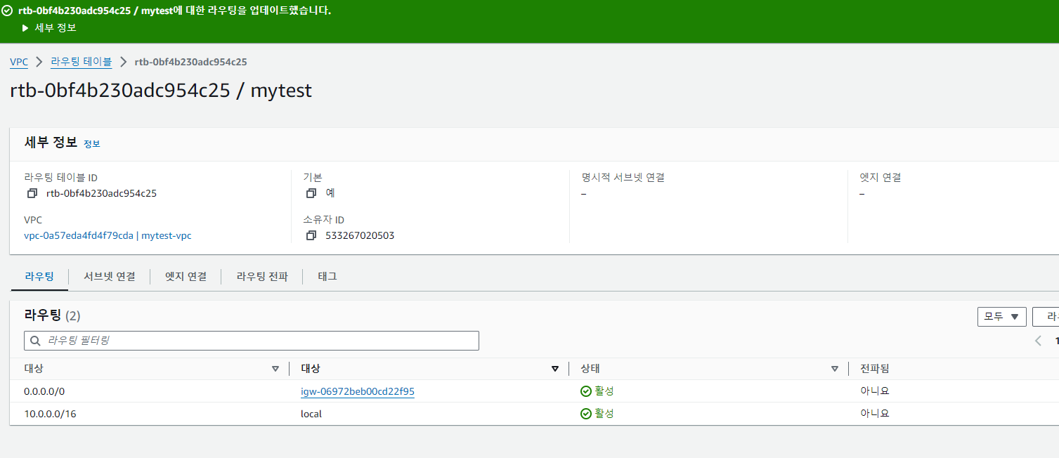Click the active status icon for 10.0.0.0/16 route
Screen dimensions: 1059x458
tap(585, 414)
